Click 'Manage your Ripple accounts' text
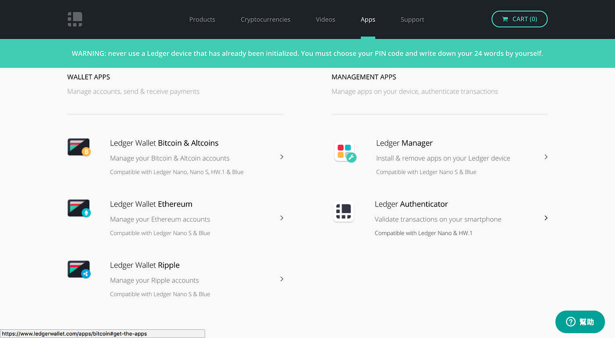 [x=155, y=280]
